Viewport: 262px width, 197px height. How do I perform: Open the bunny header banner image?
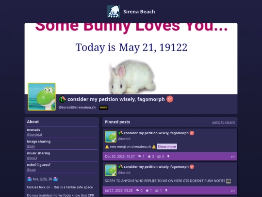[131, 58]
